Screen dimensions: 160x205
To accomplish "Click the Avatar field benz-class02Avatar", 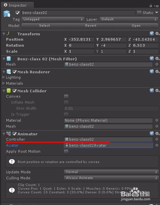I will 108,145.
